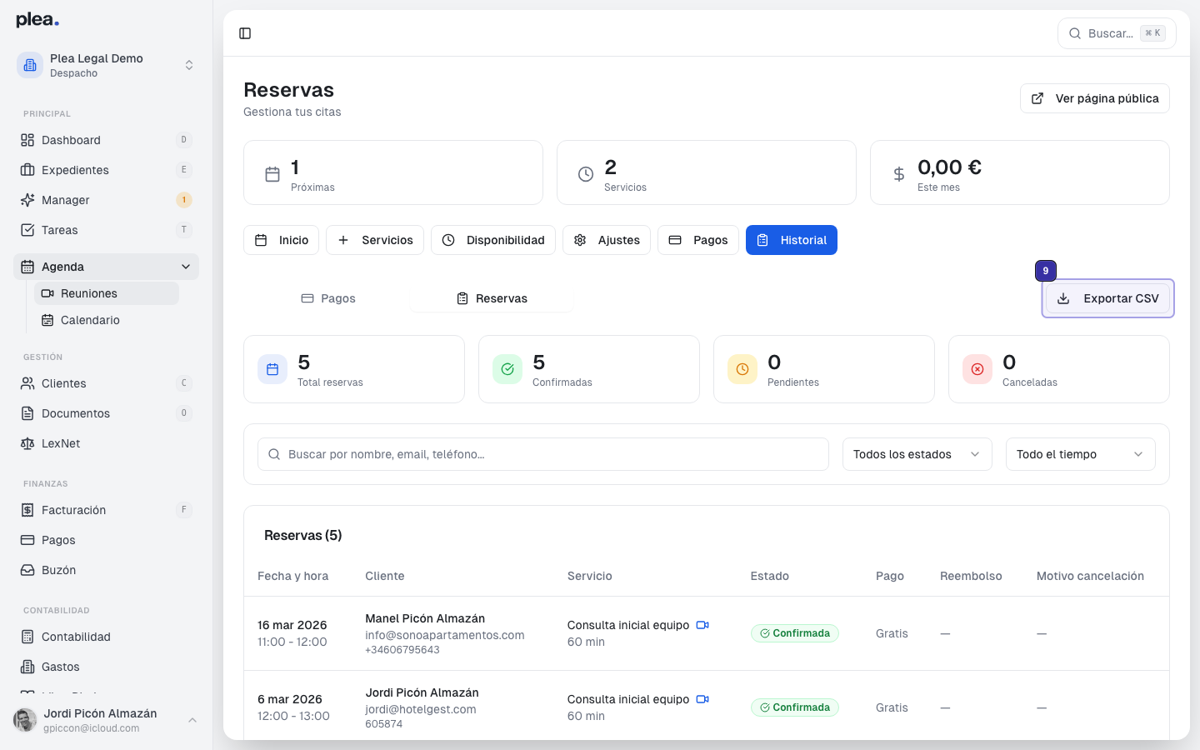Collapse the Agenda section chevron

[x=186, y=267]
